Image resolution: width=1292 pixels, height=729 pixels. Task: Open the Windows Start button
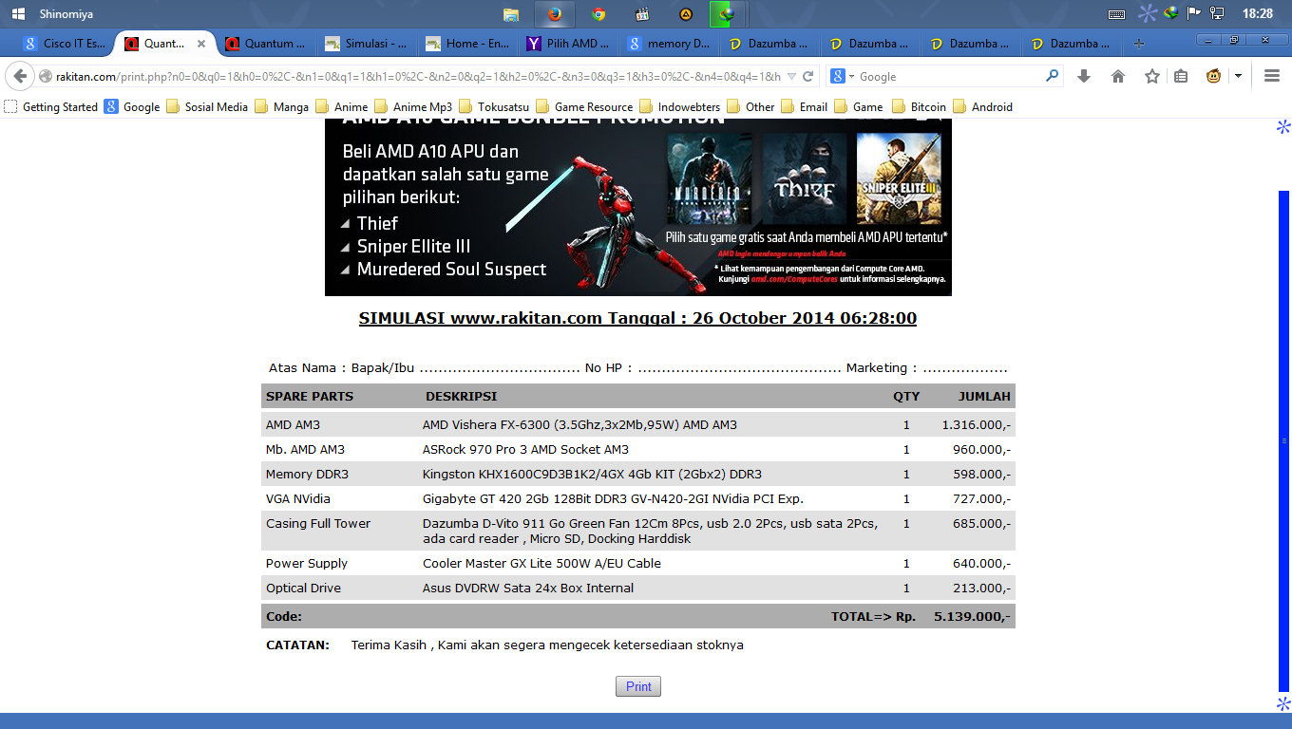tap(18, 14)
